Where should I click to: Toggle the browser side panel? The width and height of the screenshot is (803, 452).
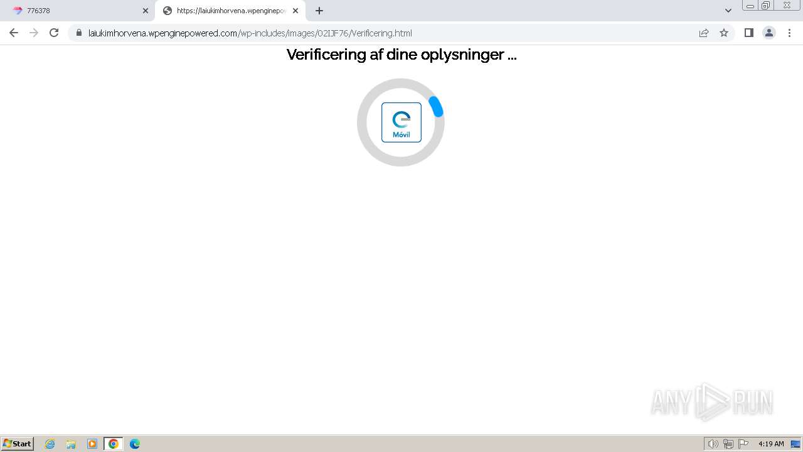coord(748,33)
